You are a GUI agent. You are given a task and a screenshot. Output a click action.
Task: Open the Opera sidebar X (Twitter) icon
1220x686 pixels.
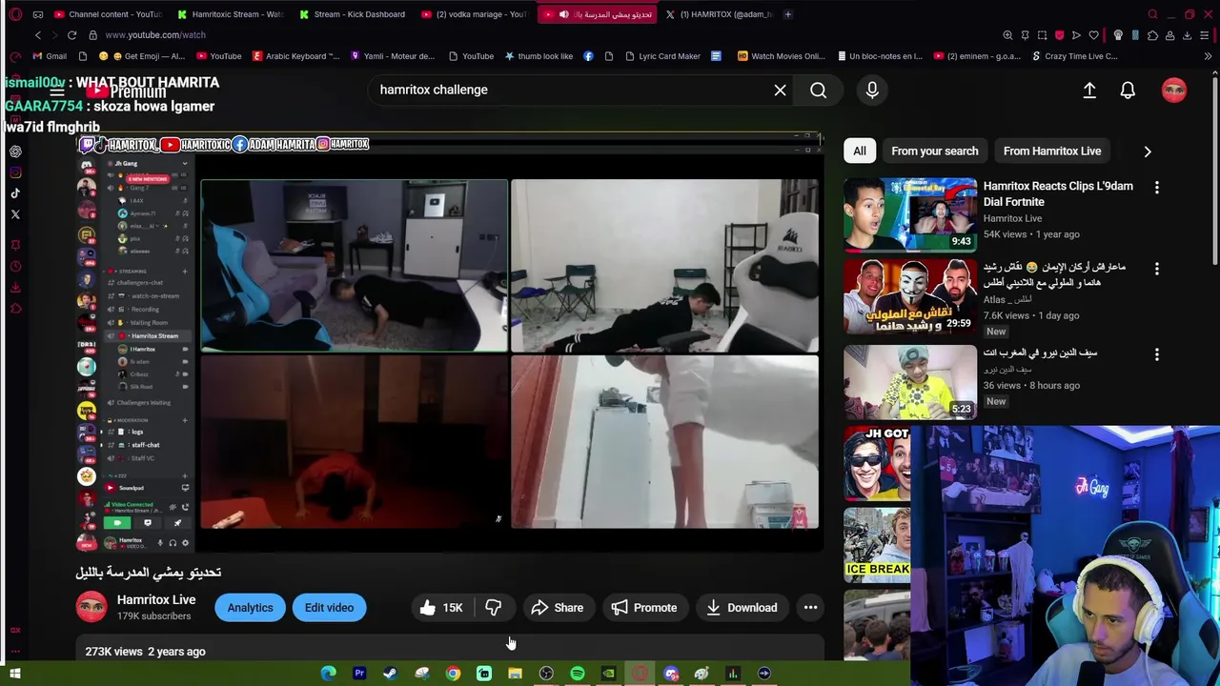[x=15, y=214]
